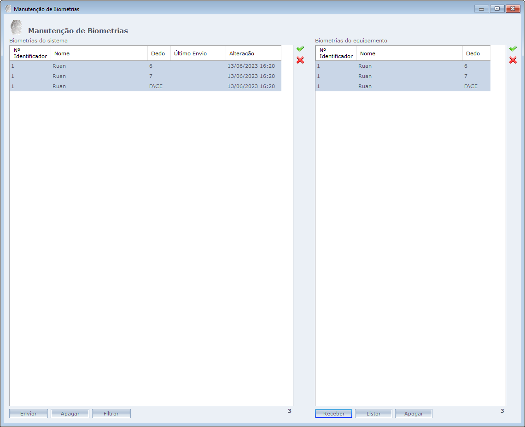The width and height of the screenshot is (525, 427).
Task: Click green checkmark beside equipment biometrics list
Action: [x=513, y=49]
